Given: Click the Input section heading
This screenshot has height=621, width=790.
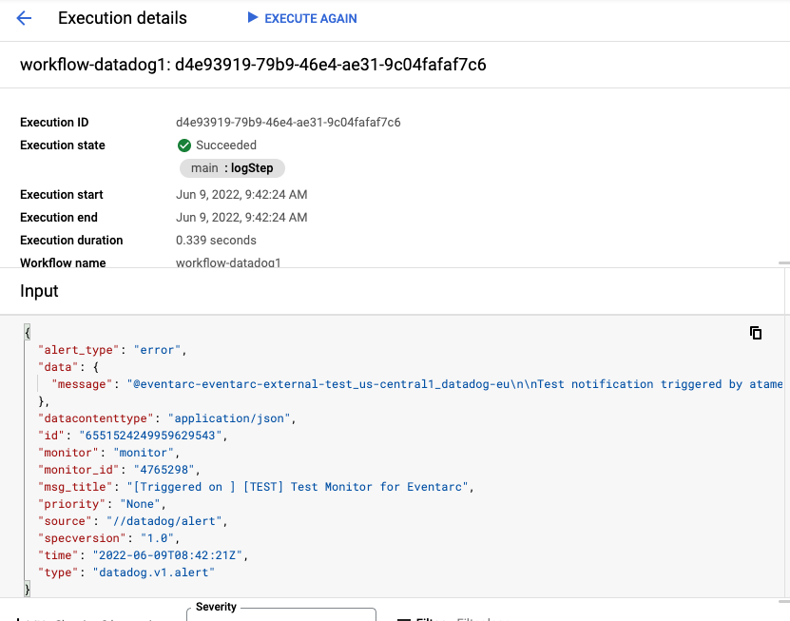Looking at the screenshot, I should pos(39,291).
